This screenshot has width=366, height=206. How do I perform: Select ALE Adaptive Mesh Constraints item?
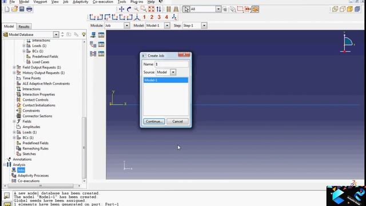pos(46,84)
